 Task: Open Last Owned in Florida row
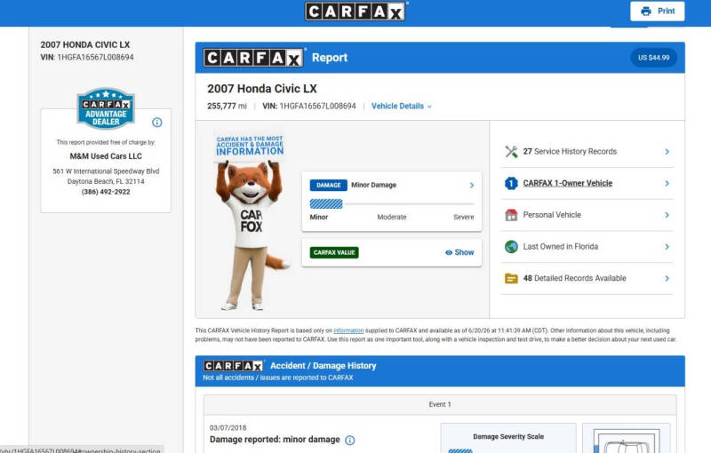pos(587,247)
